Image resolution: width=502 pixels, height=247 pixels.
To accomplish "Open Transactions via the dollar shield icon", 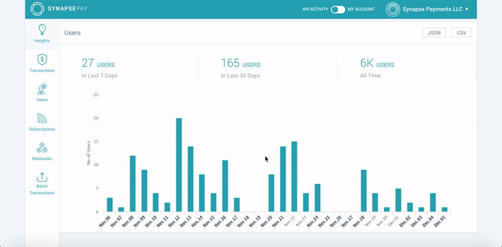I will click(x=42, y=60).
